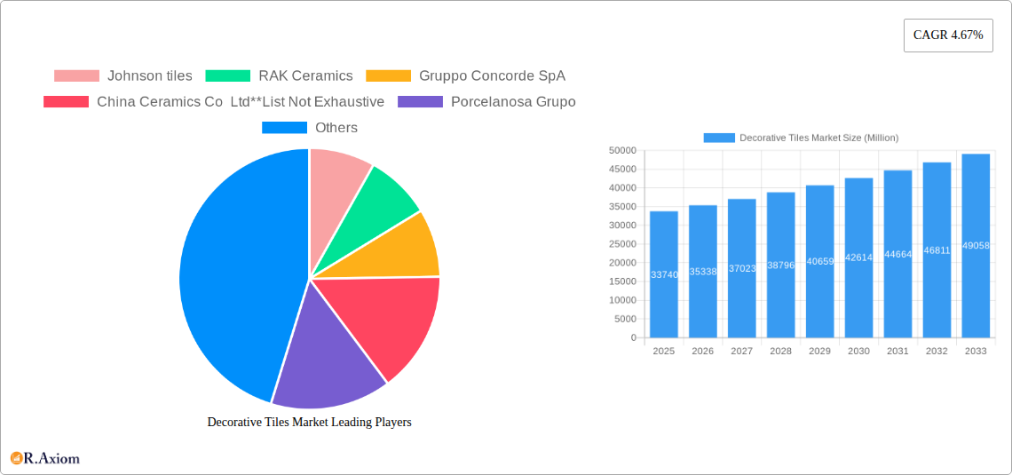Click the Decorative Tiles Market Size (Million) label
The width and height of the screenshot is (1012, 475).
click(x=819, y=138)
